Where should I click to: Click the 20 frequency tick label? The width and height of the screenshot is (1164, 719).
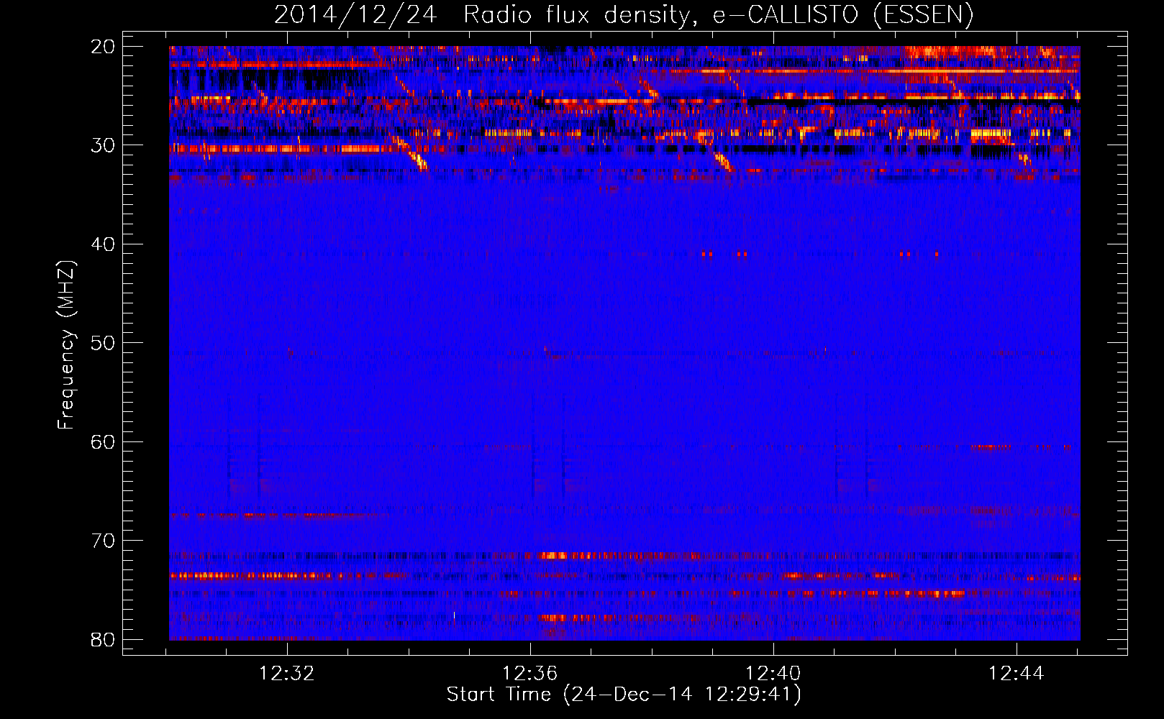[104, 47]
